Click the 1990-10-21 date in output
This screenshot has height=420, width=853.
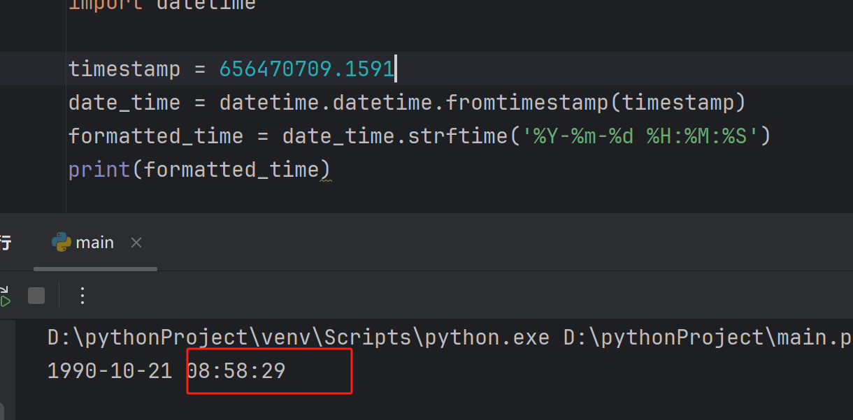[110, 370]
